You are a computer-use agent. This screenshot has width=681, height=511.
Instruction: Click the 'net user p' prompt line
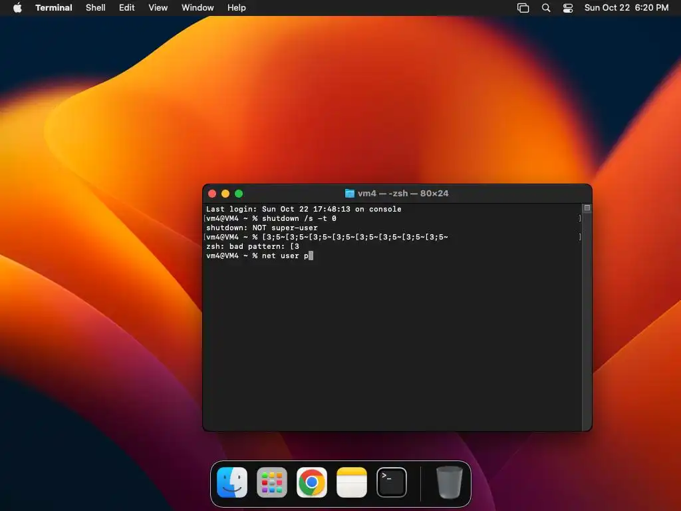260,256
